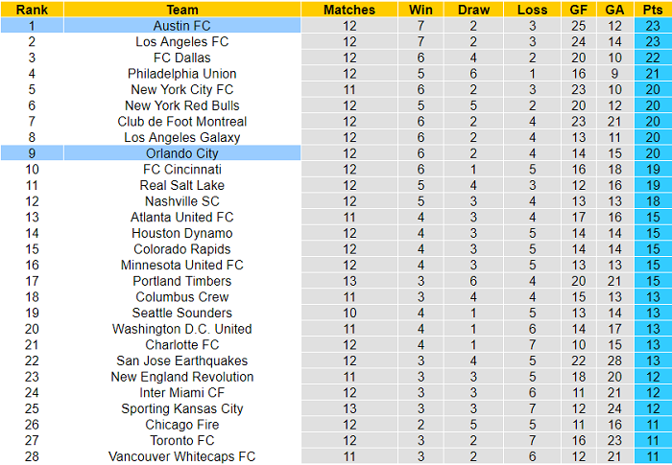Click the GA column header

(x=615, y=10)
